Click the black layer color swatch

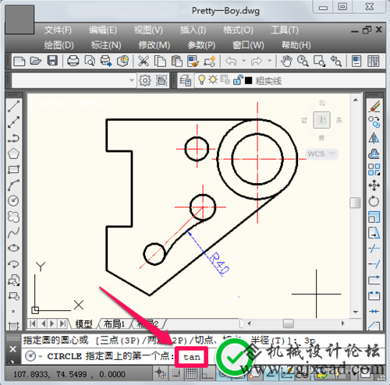(x=249, y=80)
